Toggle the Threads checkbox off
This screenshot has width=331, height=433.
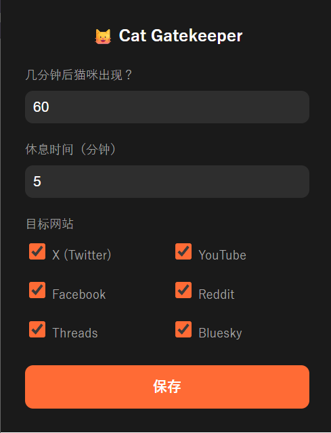coord(37,329)
